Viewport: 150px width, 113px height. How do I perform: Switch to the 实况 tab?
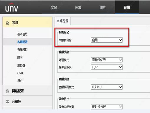tap(54, 7)
